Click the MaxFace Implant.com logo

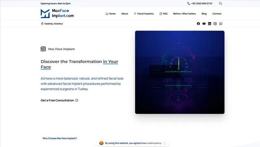57,13
